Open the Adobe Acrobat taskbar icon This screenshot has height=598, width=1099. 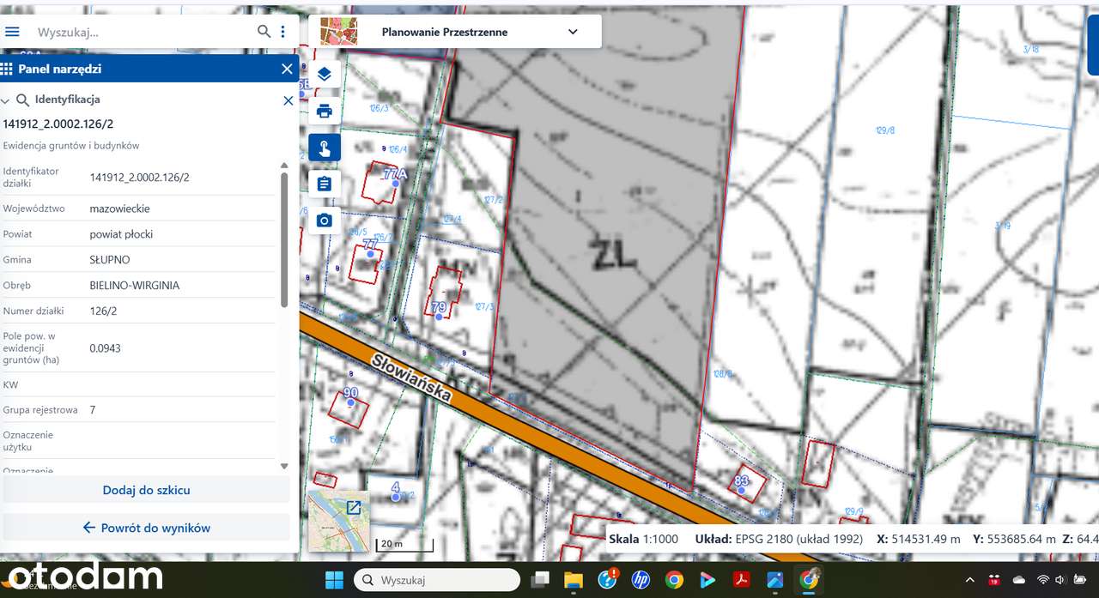pyautogui.click(x=742, y=580)
